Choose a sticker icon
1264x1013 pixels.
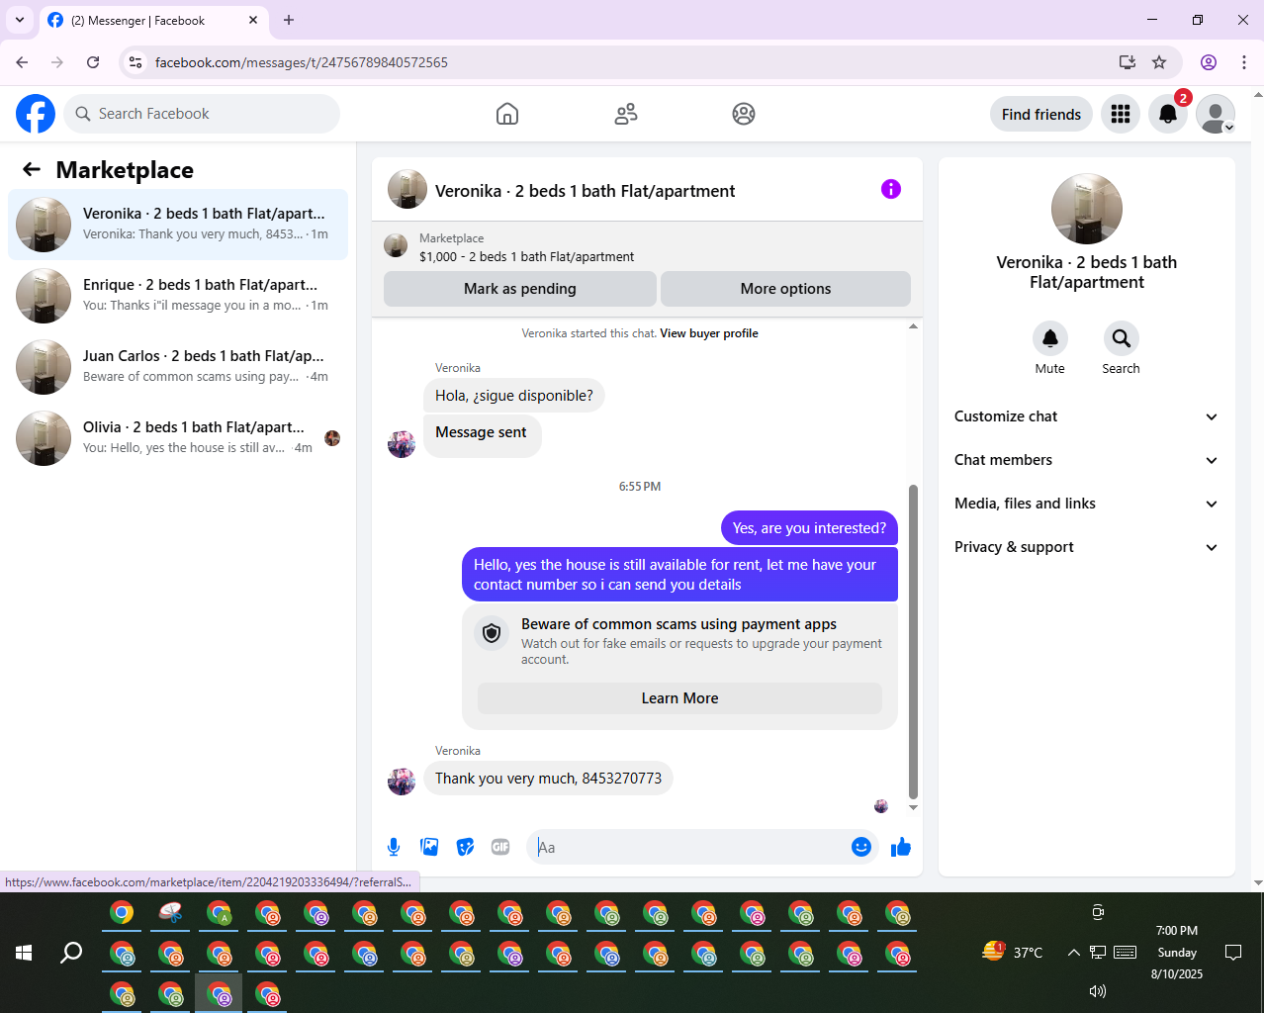(x=465, y=847)
